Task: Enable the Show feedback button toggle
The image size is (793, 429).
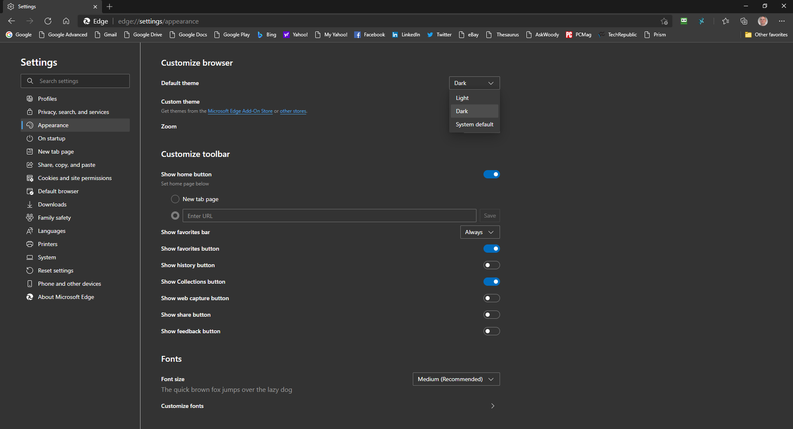Action: [x=491, y=331]
